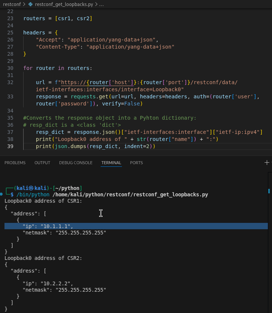Click the 'headers = {' code line

[x=40, y=33]
